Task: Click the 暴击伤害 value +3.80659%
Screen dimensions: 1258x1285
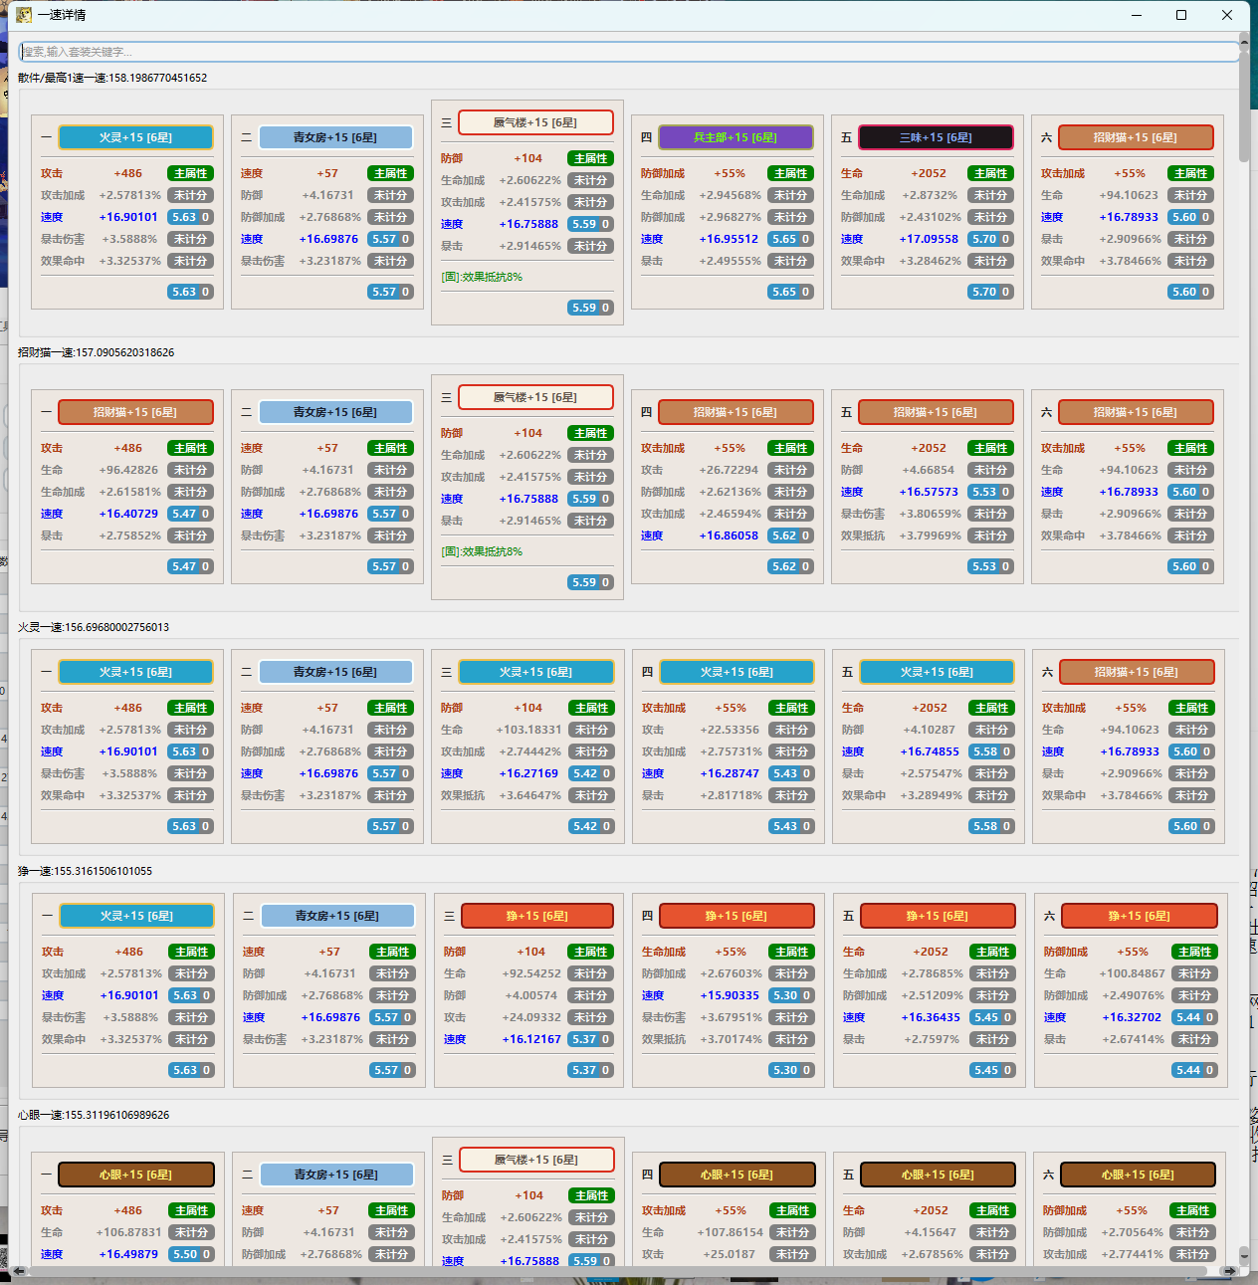Action: pyautogui.click(x=931, y=514)
